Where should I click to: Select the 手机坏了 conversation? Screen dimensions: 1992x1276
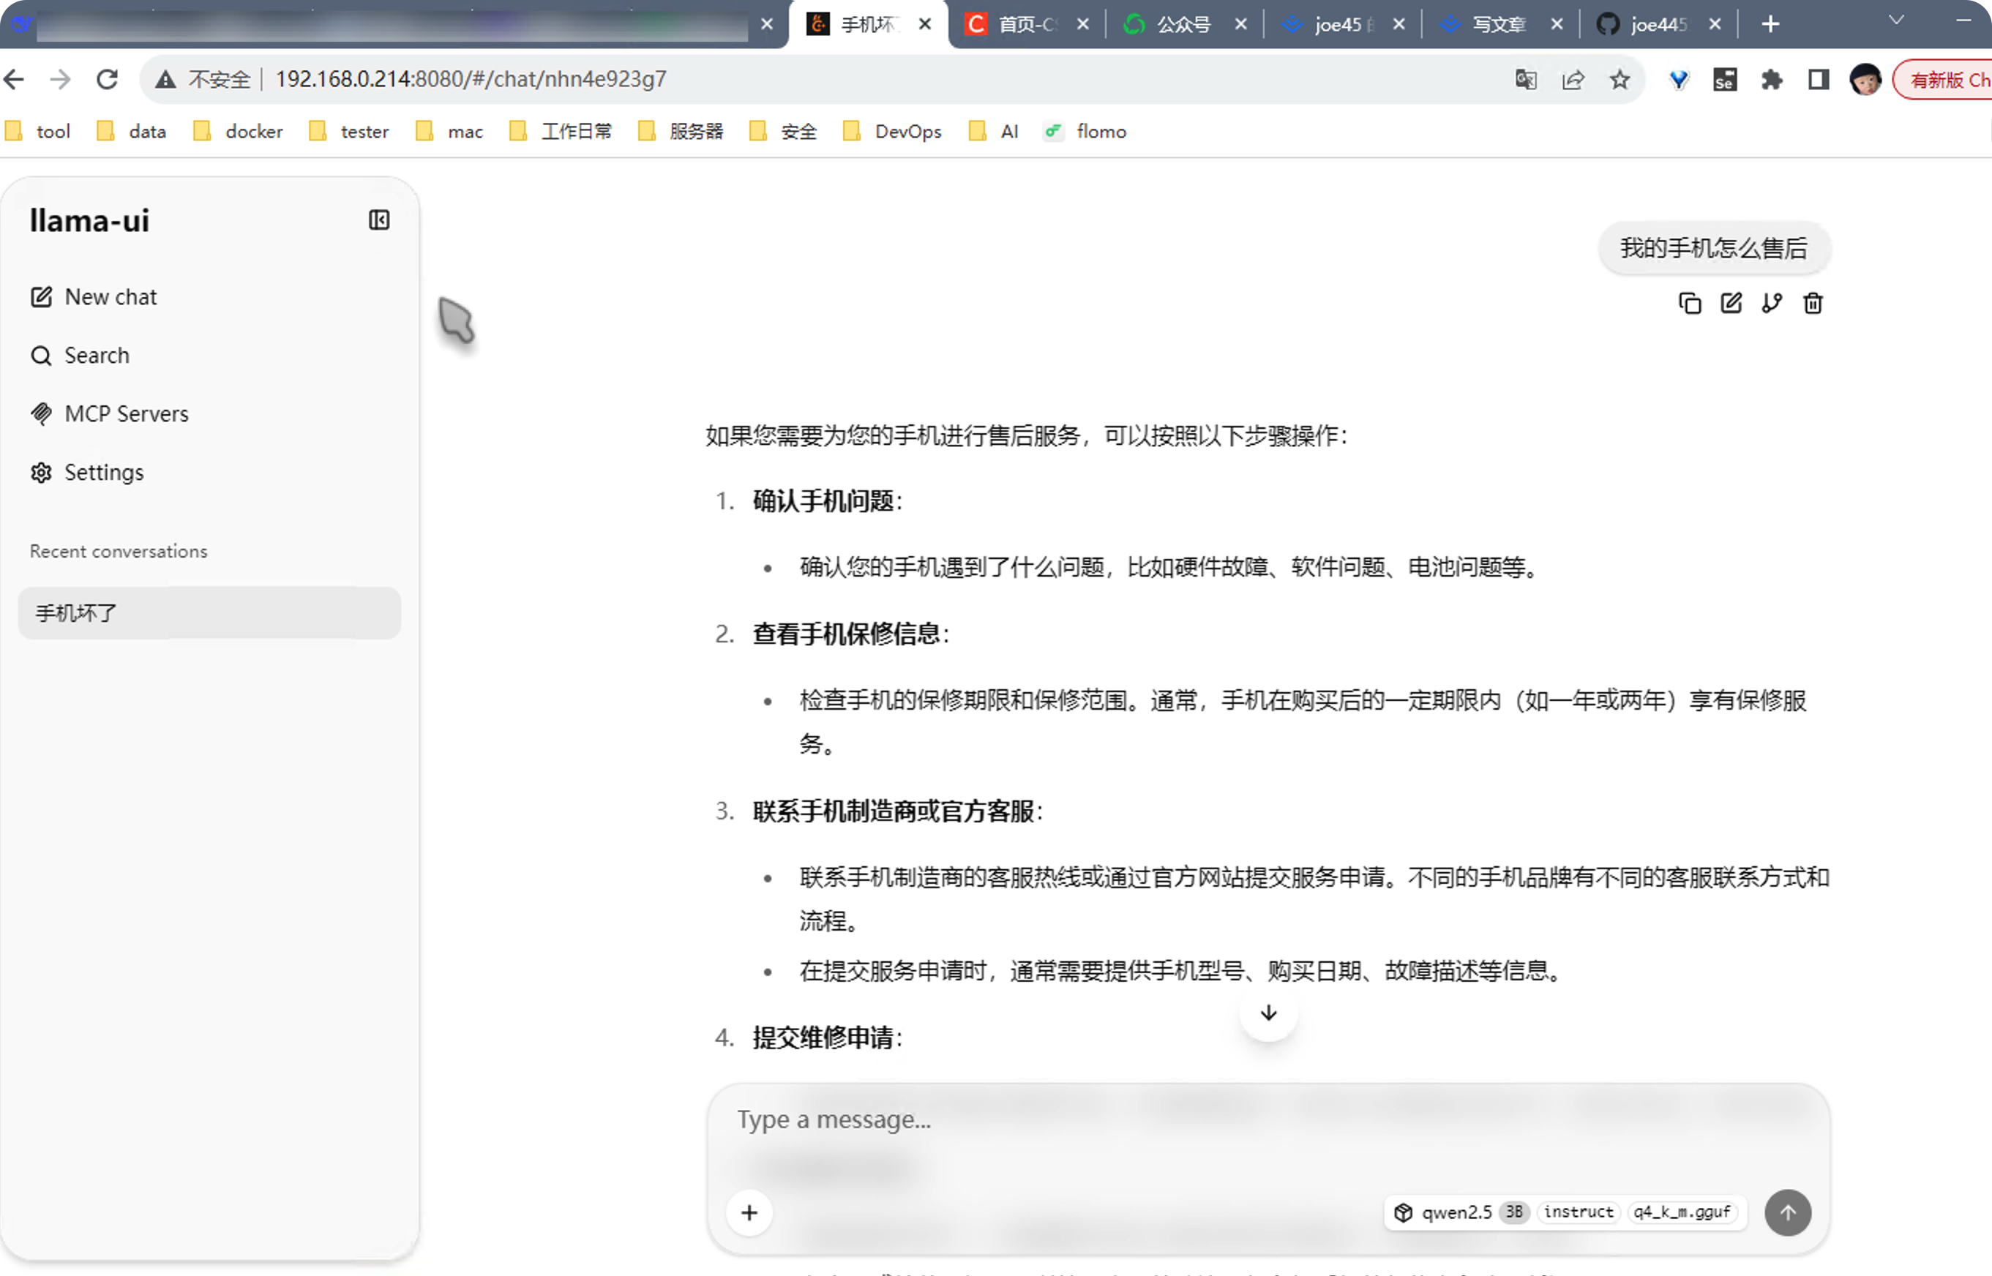click(209, 613)
